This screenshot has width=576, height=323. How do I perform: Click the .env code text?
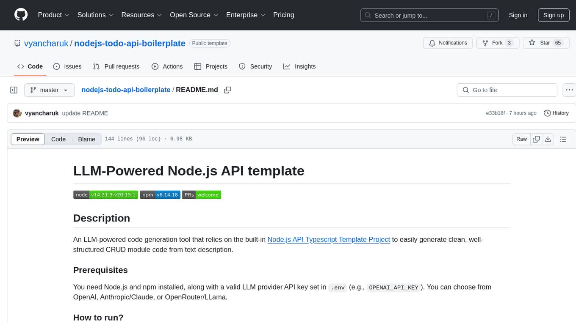pyautogui.click(x=338, y=287)
